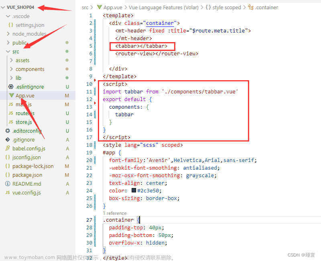Click the braces icon of package.json
The width and height of the screenshot is (321, 261).
(x=8, y=175)
